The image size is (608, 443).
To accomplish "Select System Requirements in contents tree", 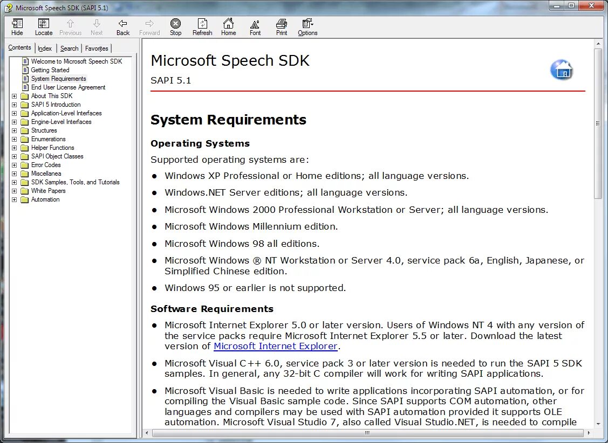I will click(x=59, y=79).
